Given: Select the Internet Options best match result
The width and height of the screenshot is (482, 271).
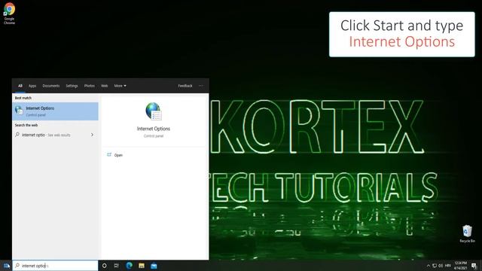Looking at the screenshot, I should pyautogui.click(x=55, y=111).
